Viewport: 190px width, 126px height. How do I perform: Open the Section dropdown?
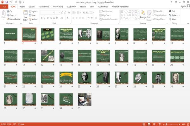pyautogui.click(x=34, y=19)
